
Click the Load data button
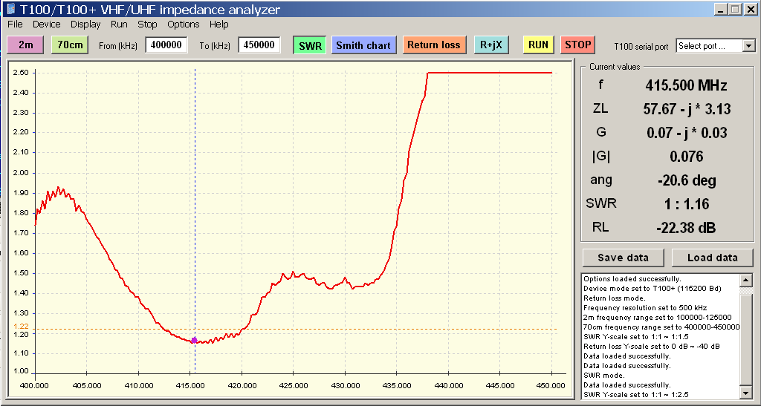click(x=712, y=258)
